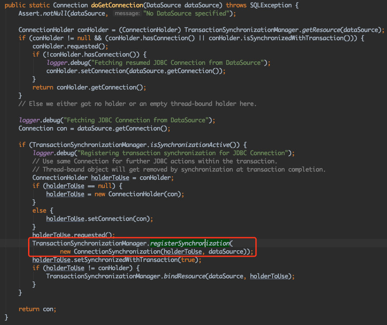Click holderToUse.setConnection(con) line

99,219
